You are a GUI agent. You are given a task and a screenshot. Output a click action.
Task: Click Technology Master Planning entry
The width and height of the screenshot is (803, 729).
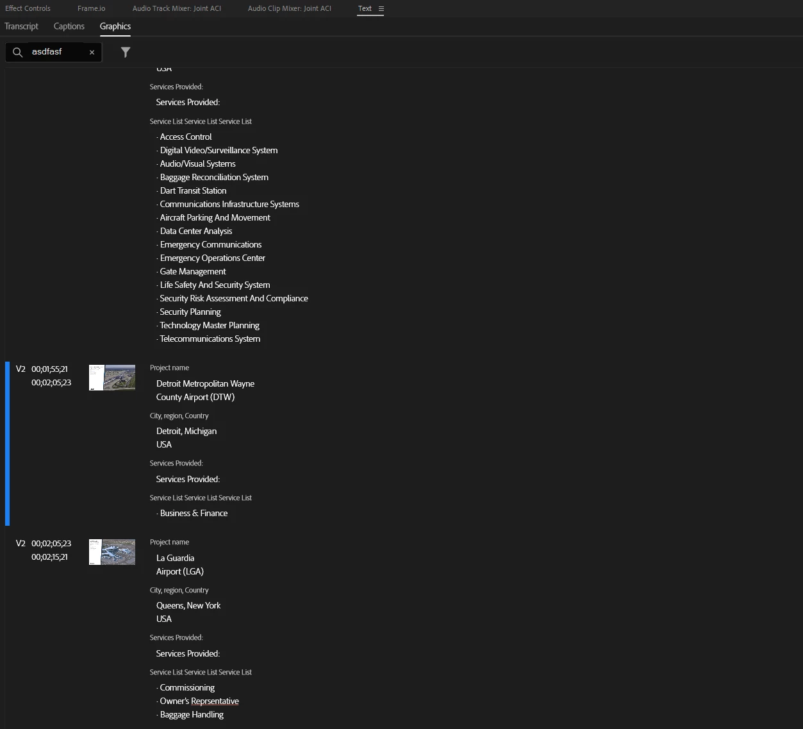tap(210, 325)
